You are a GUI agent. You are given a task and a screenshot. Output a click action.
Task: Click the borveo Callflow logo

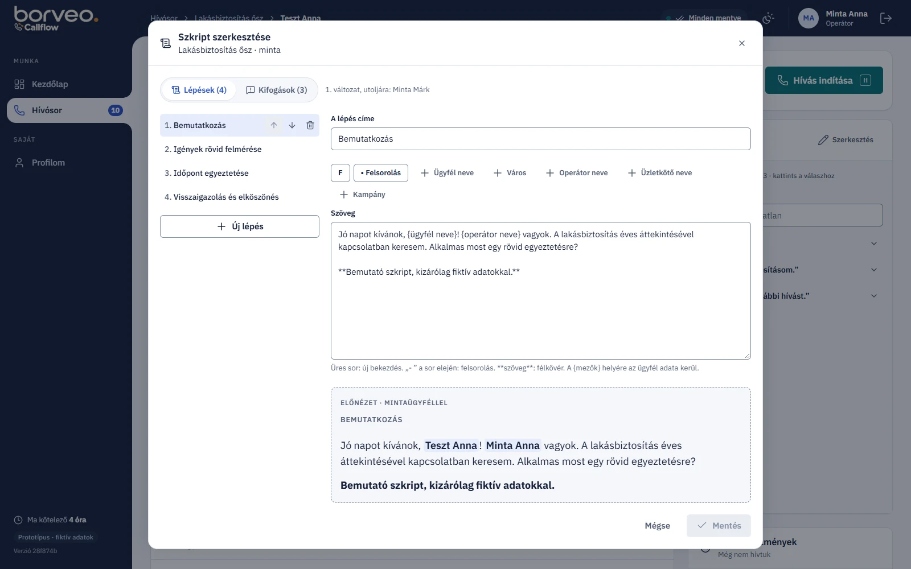[56, 18]
